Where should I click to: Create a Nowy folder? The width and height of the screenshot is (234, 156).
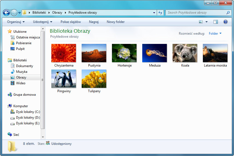click(x=116, y=22)
